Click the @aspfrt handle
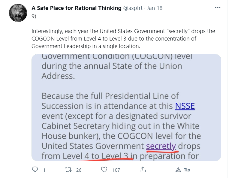The width and height of the screenshot is (229, 178). click(x=134, y=8)
